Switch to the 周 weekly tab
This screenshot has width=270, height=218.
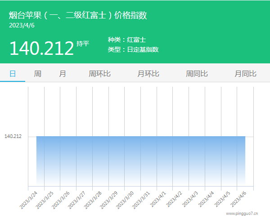point(37,74)
